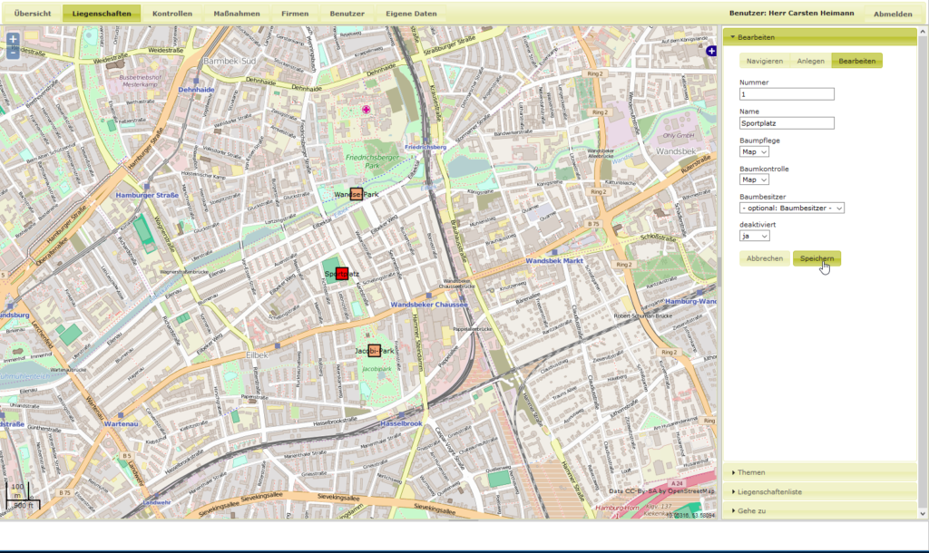The image size is (929, 553).
Task: Select the Bearbeiten mode toggle
Action: 856,61
